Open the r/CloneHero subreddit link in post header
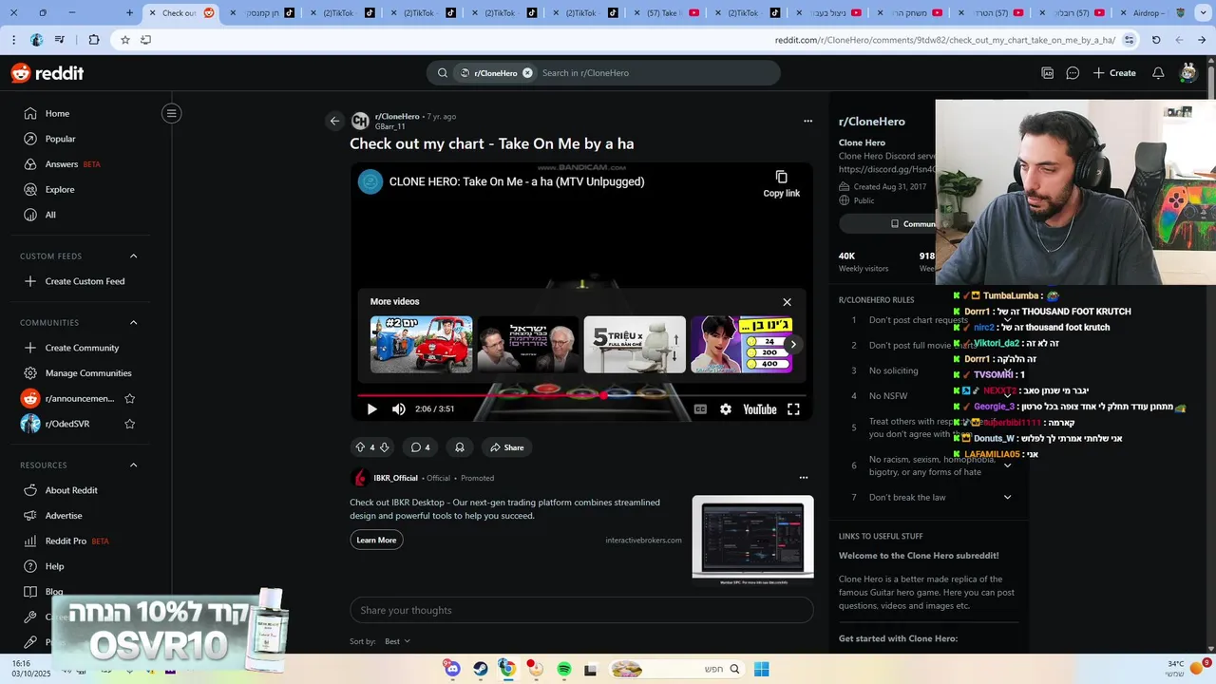Image resolution: width=1216 pixels, height=684 pixels. point(397,117)
